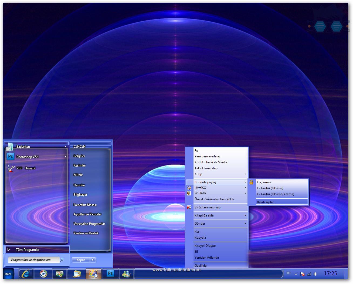Open the network signal tray icon

(309, 274)
